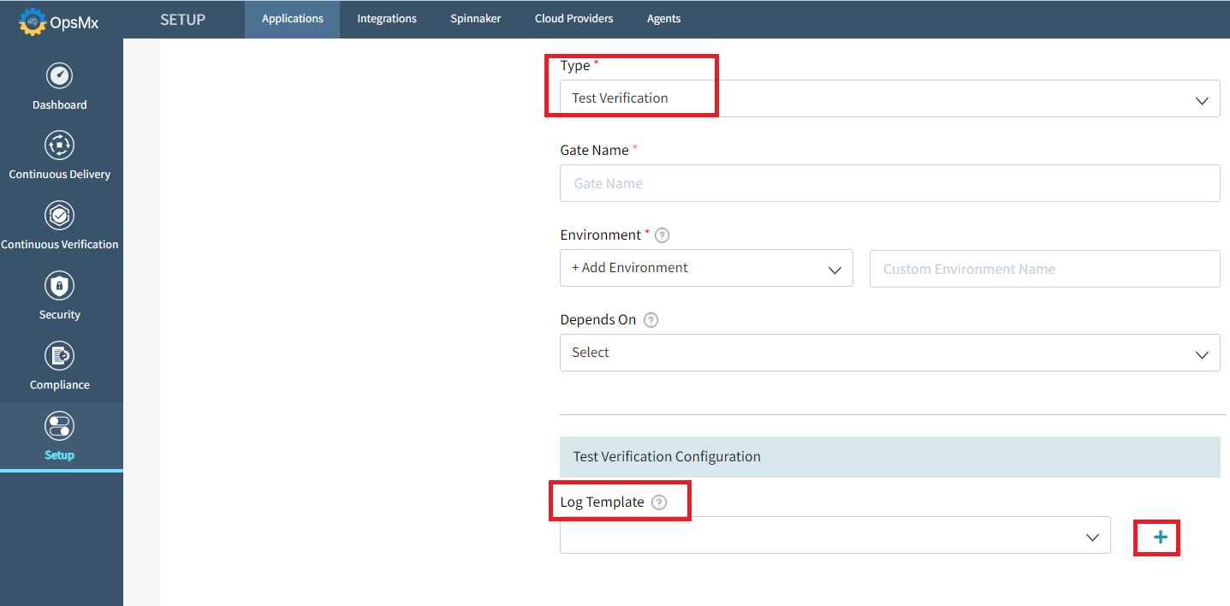Click the SETUP header title
Viewport: 1230px width, 606px height.
183,19
